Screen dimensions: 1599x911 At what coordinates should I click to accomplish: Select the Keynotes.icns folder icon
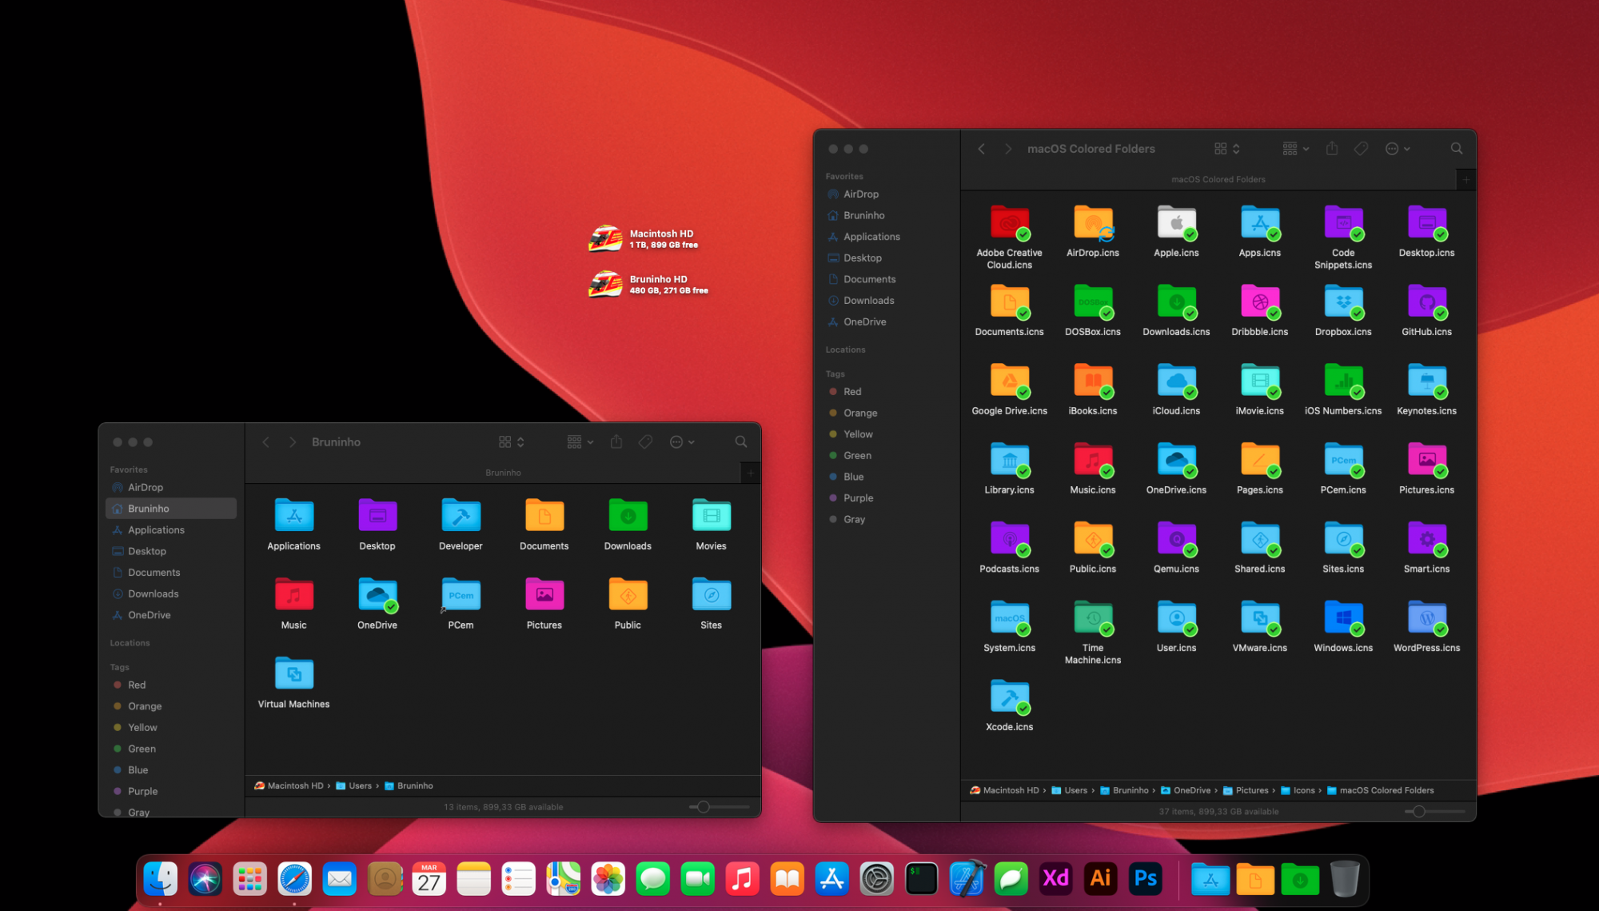tap(1426, 381)
